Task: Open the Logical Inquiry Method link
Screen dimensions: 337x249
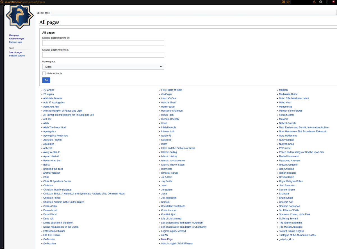Action: tap(173, 231)
